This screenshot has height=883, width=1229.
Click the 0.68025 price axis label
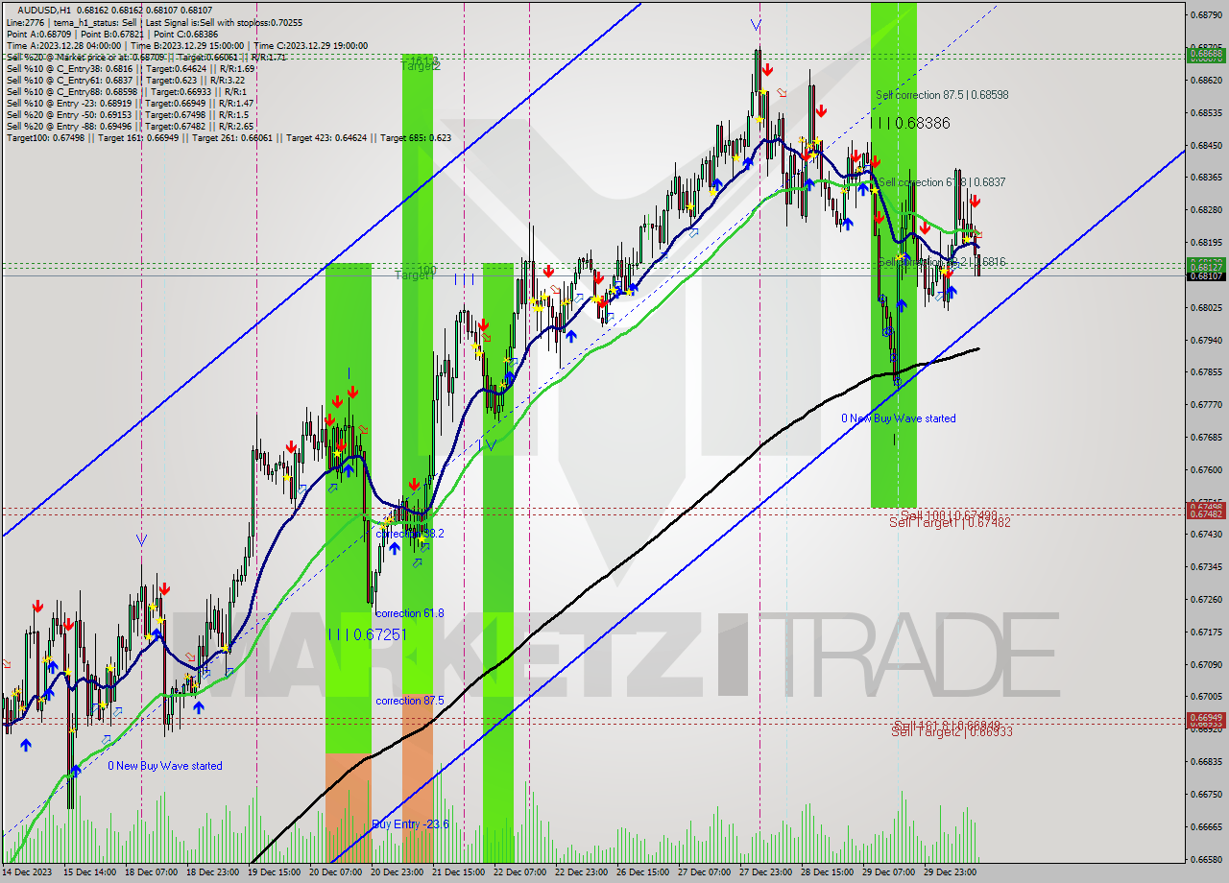(x=1206, y=308)
